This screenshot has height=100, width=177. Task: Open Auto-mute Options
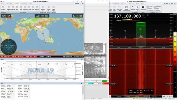pyautogui.click(x=150, y=10)
